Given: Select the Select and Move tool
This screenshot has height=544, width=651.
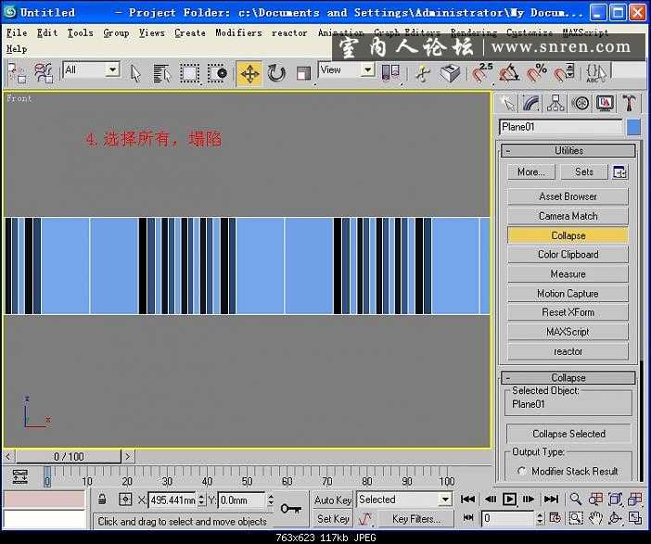Looking at the screenshot, I should click(249, 74).
